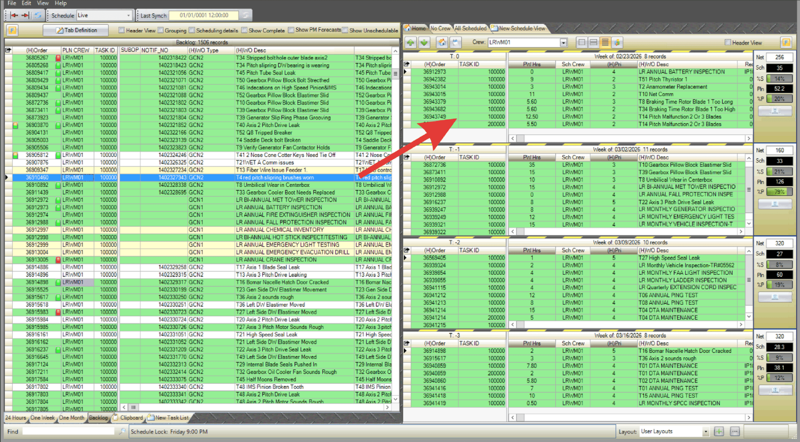Screen dimensions: 800x442
Task: Switch to the All Scheduled tab
Action: tap(470, 28)
